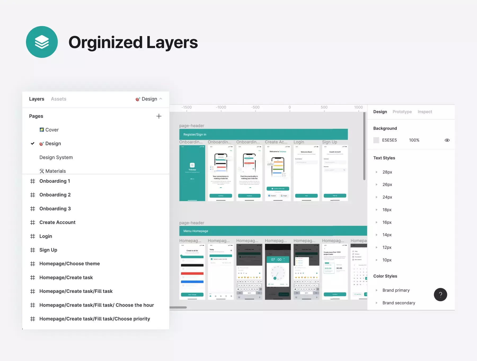Click the add page plus icon
This screenshot has width=477, height=361.
click(159, 116)
